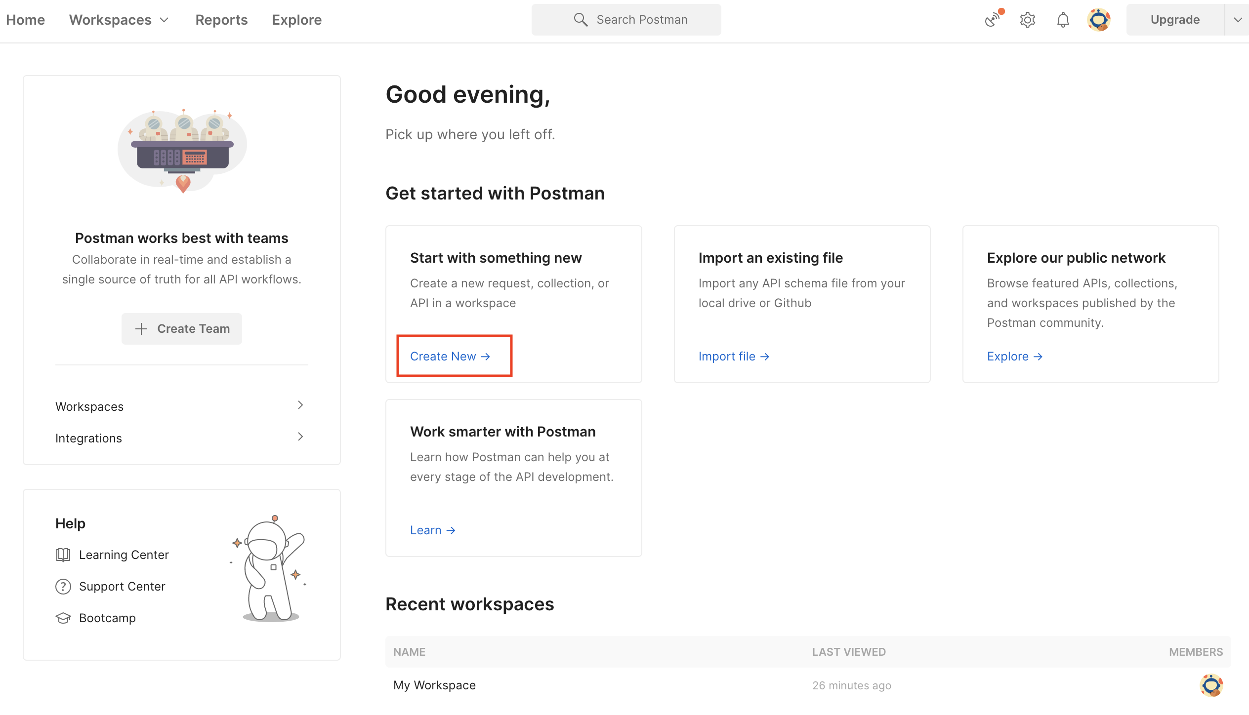Click the Start with something new heading

[x=496, y=258]
